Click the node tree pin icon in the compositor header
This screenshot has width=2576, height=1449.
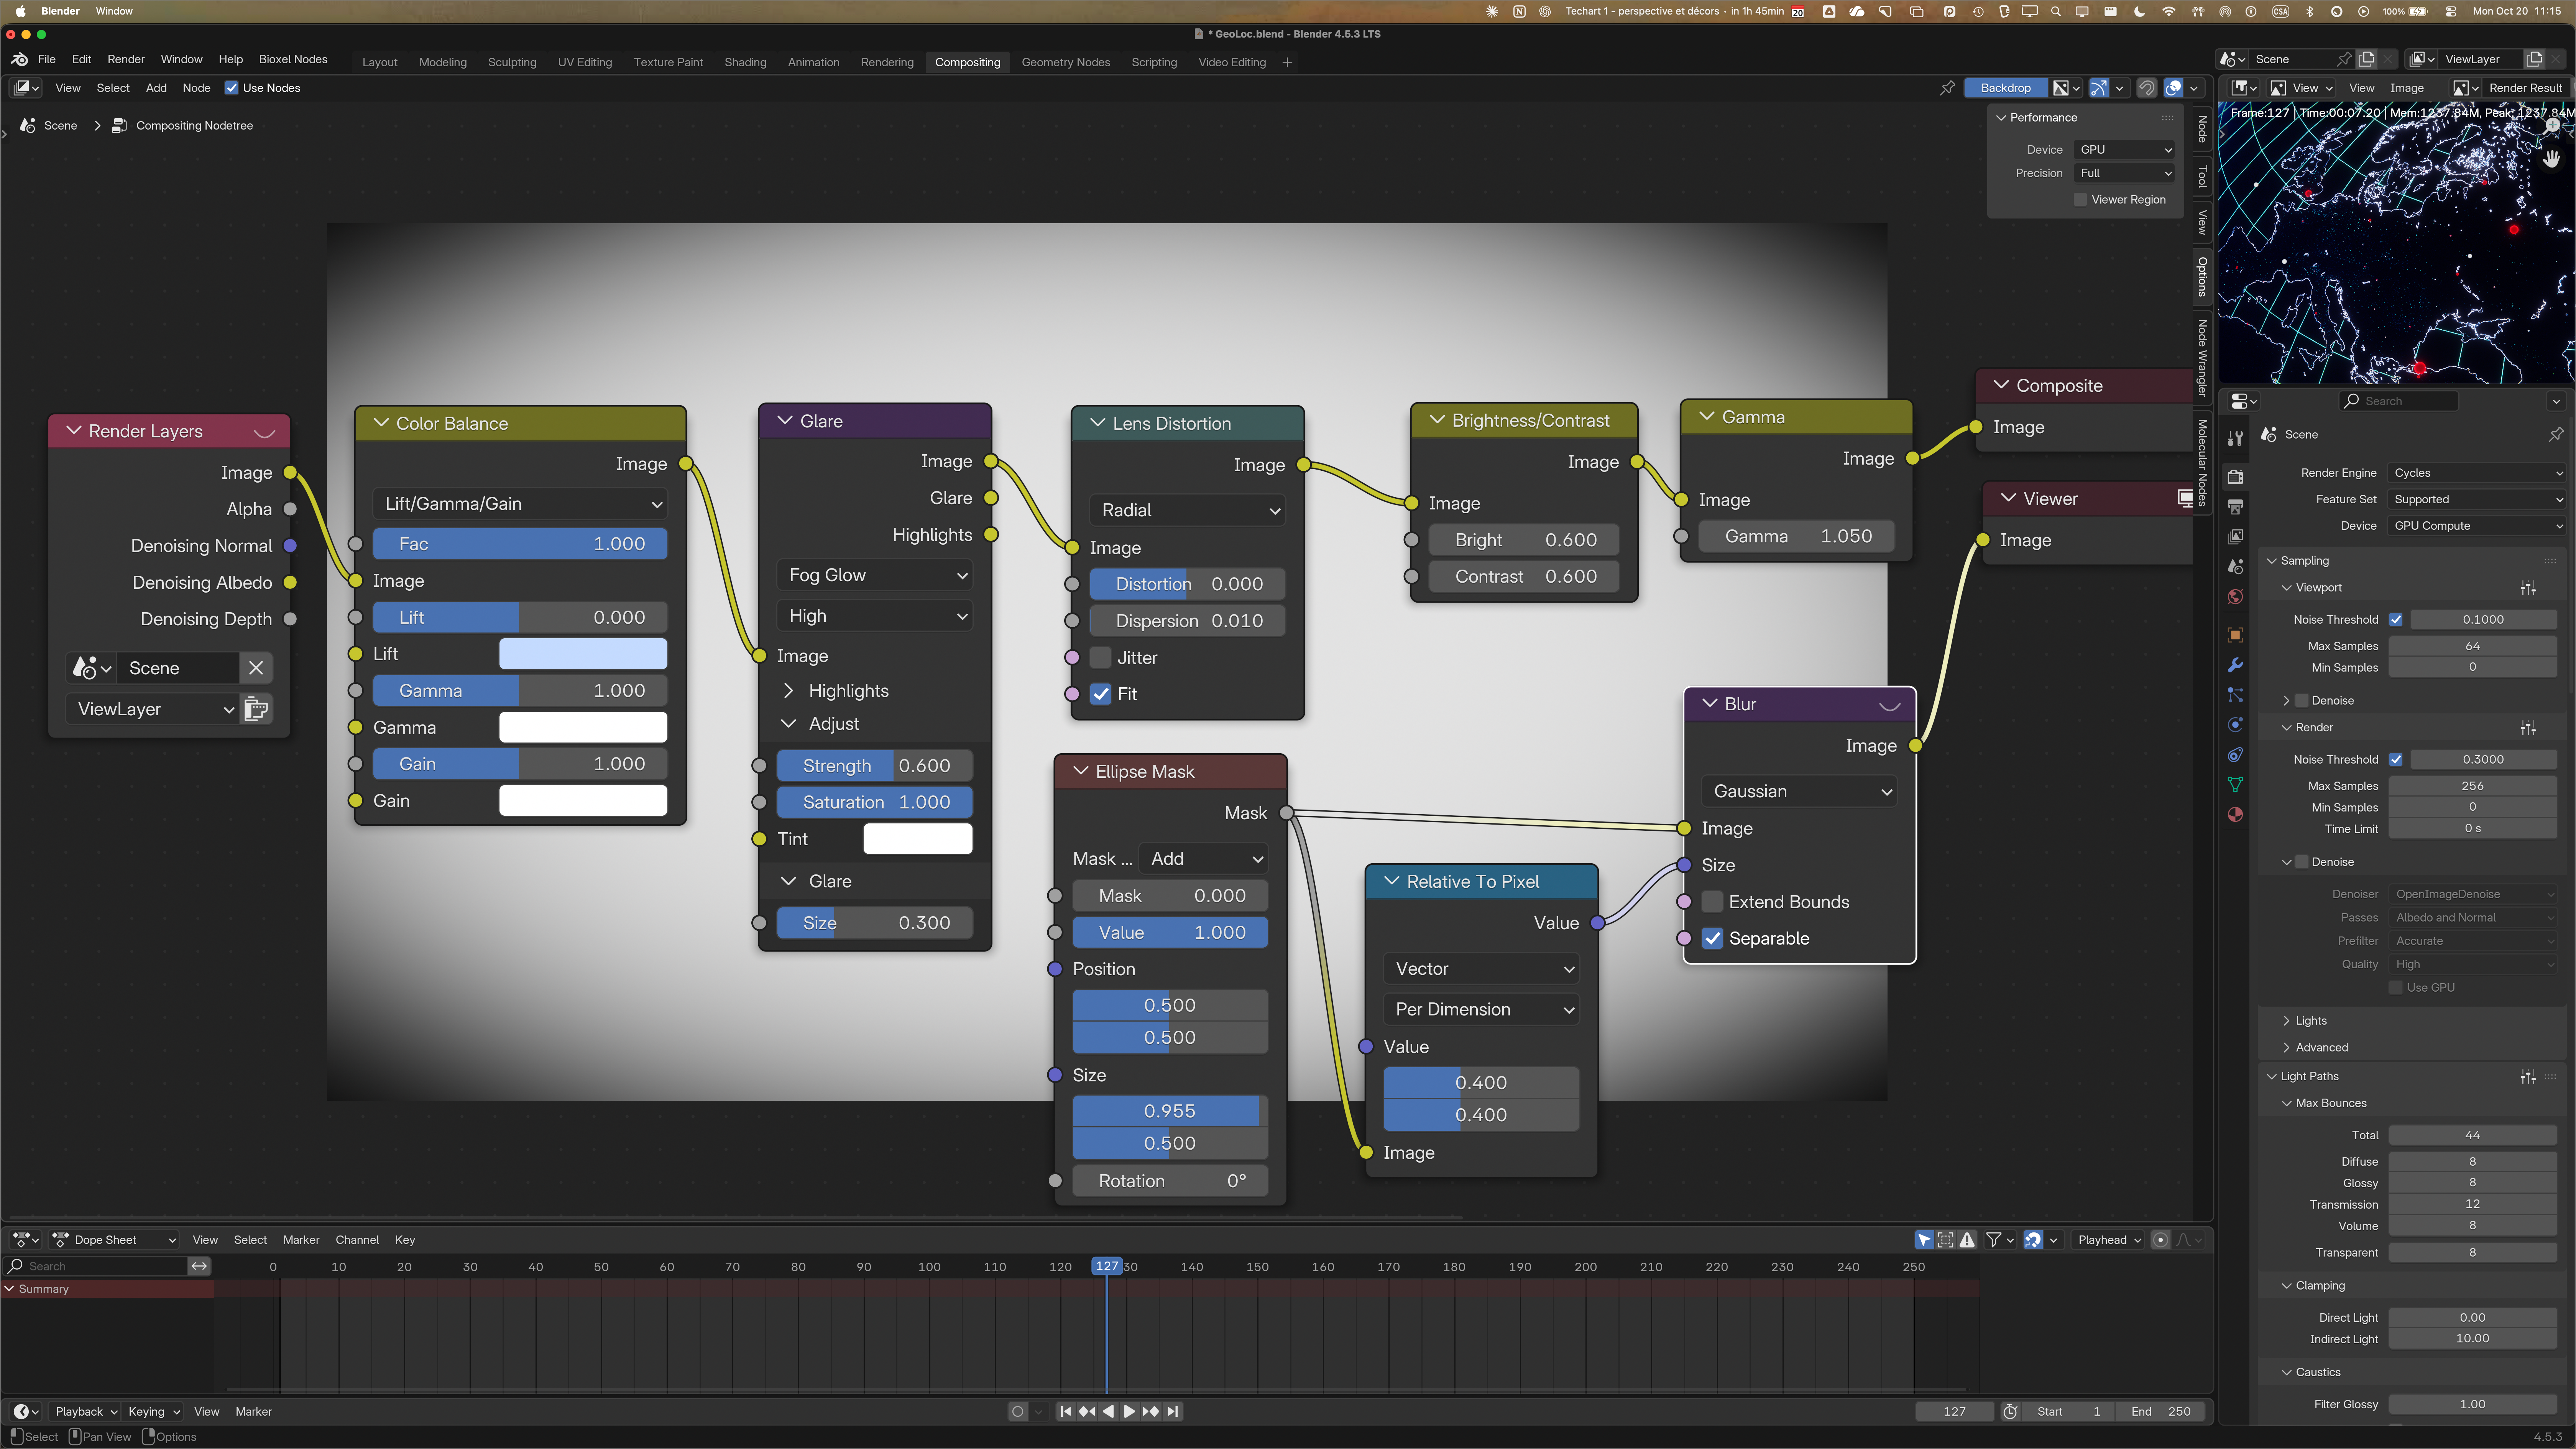coord(1947,88)
